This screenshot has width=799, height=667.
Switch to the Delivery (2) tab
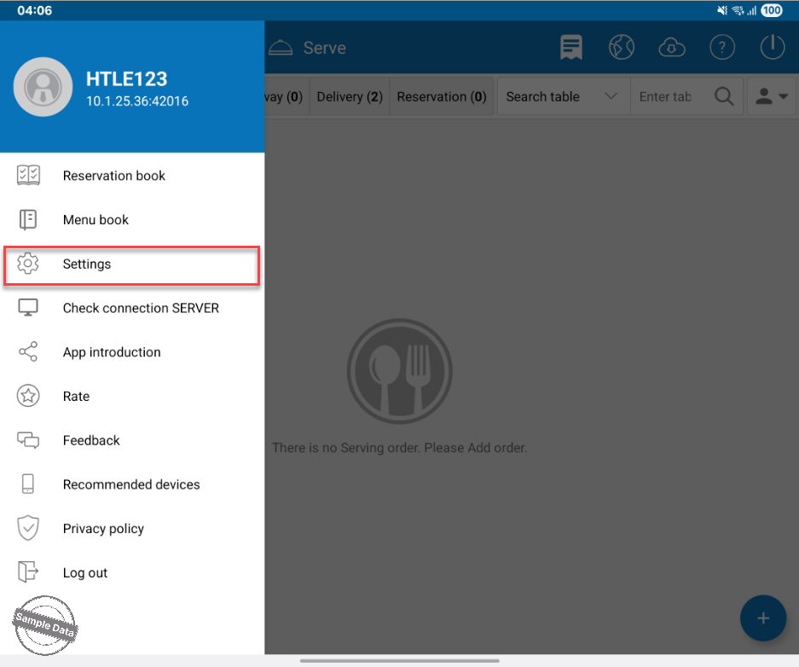coord(350,96)
